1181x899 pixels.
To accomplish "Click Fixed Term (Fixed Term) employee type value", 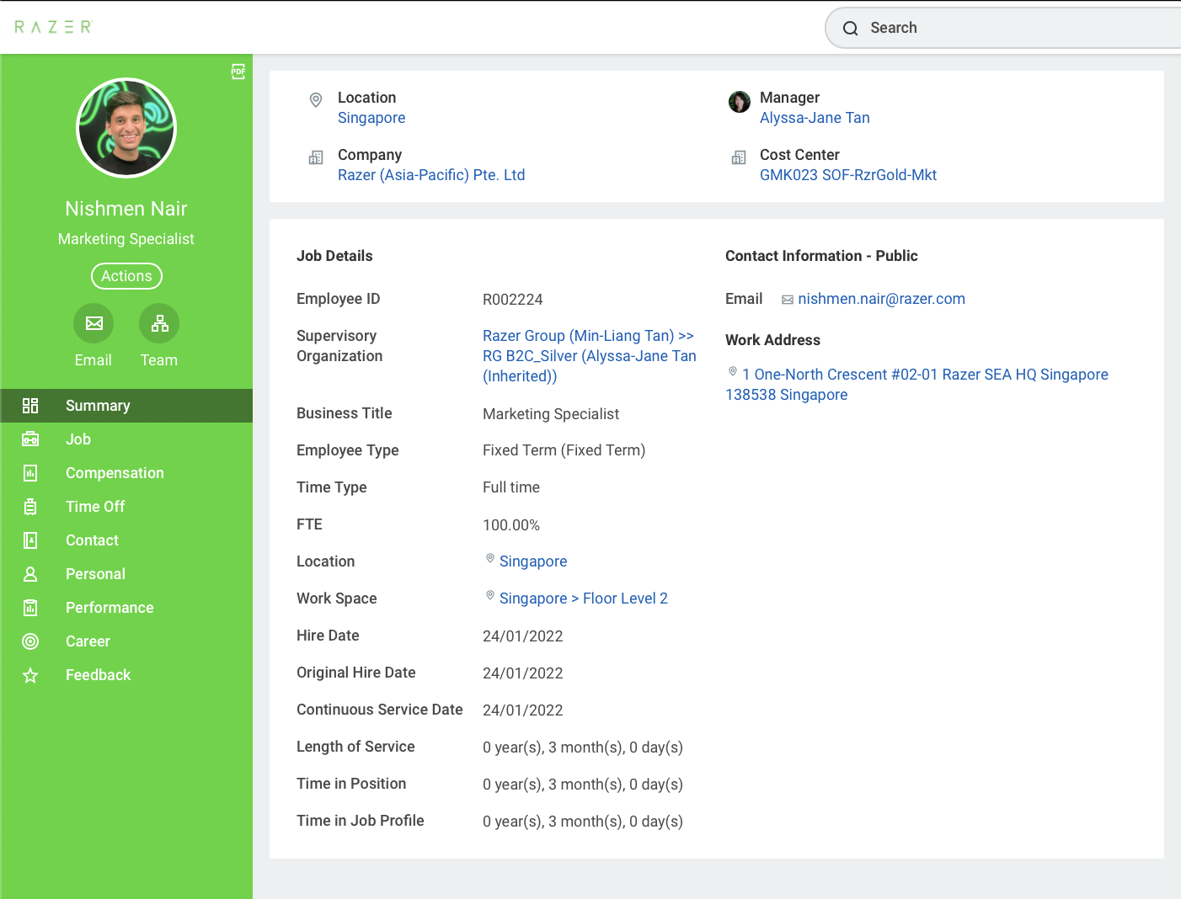I will point(564,450).
